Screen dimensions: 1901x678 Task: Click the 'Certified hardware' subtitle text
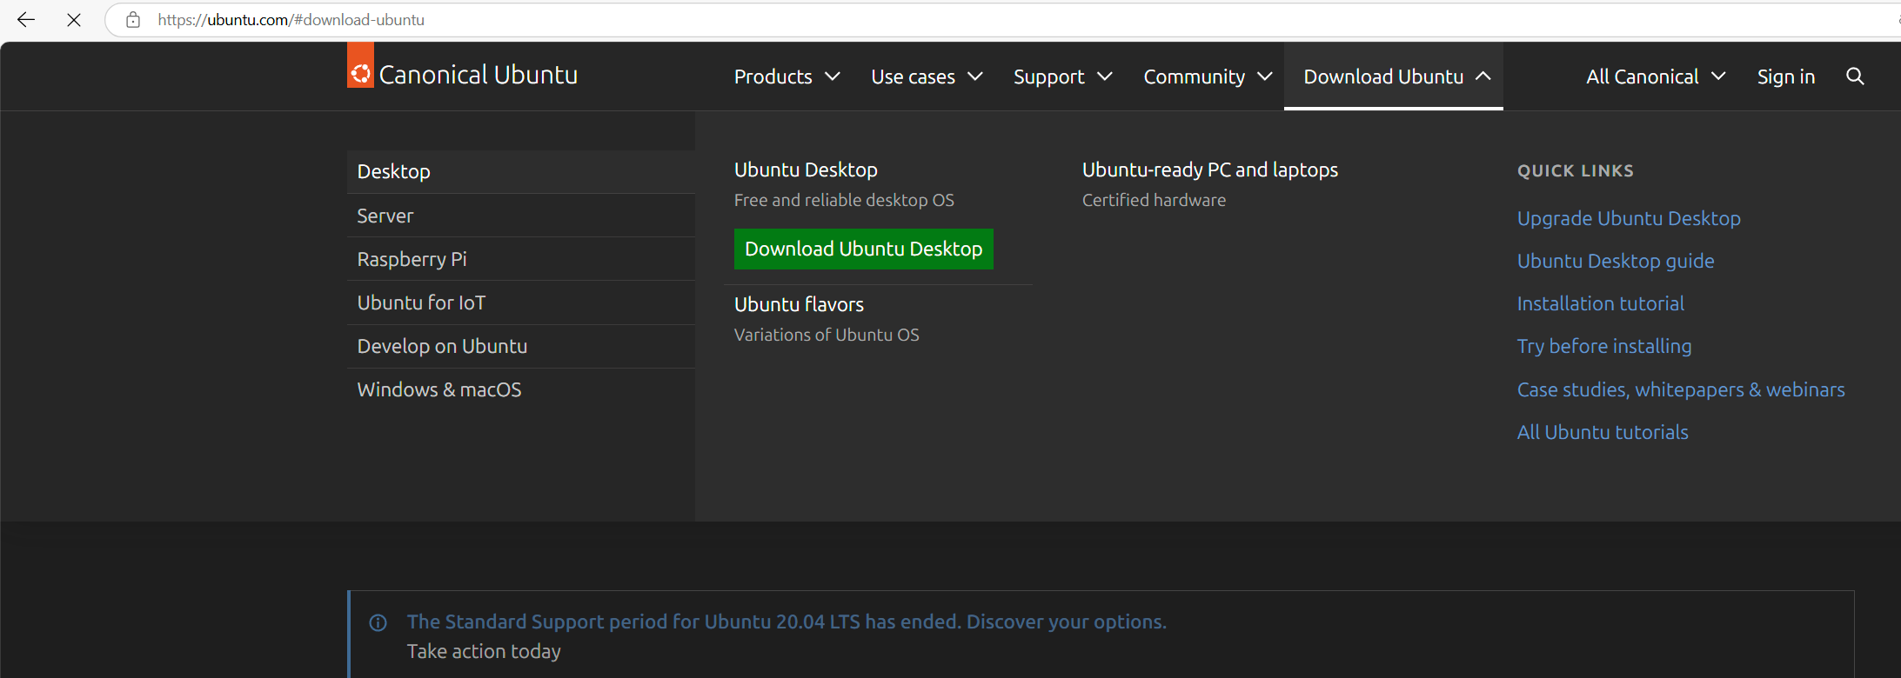[x=1154, y=200]
